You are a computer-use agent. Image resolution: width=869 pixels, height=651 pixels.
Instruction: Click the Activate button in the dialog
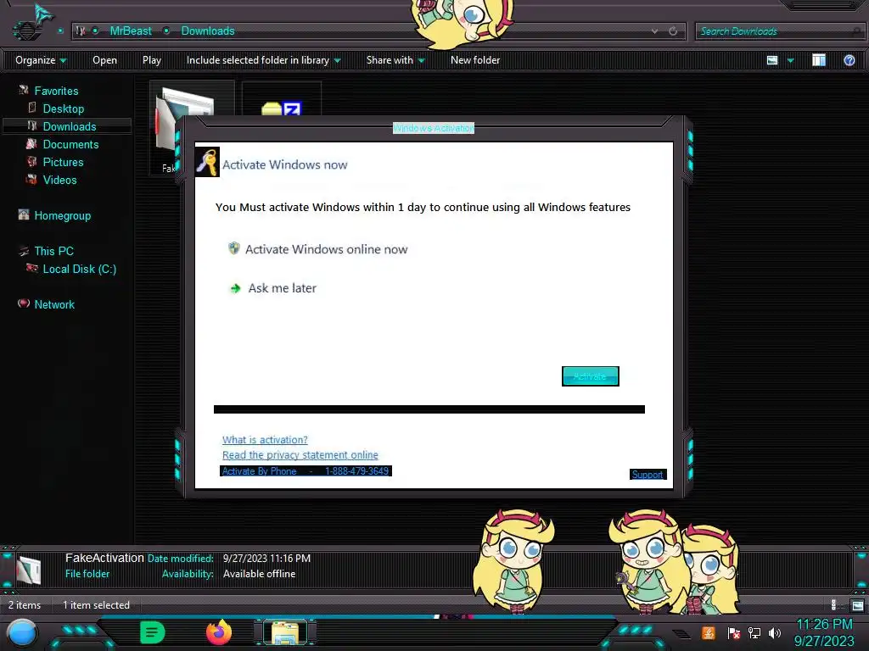pyautogui.click(x=591, y=376)
